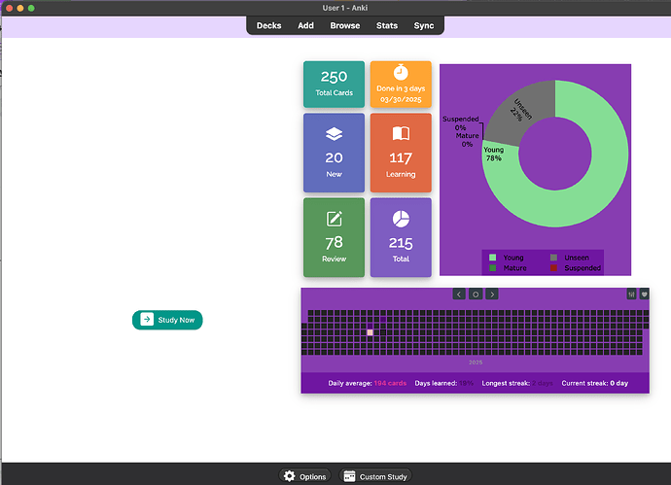Click the heart icon on heatmap
The image size is (671, 485).
point(645,294)
